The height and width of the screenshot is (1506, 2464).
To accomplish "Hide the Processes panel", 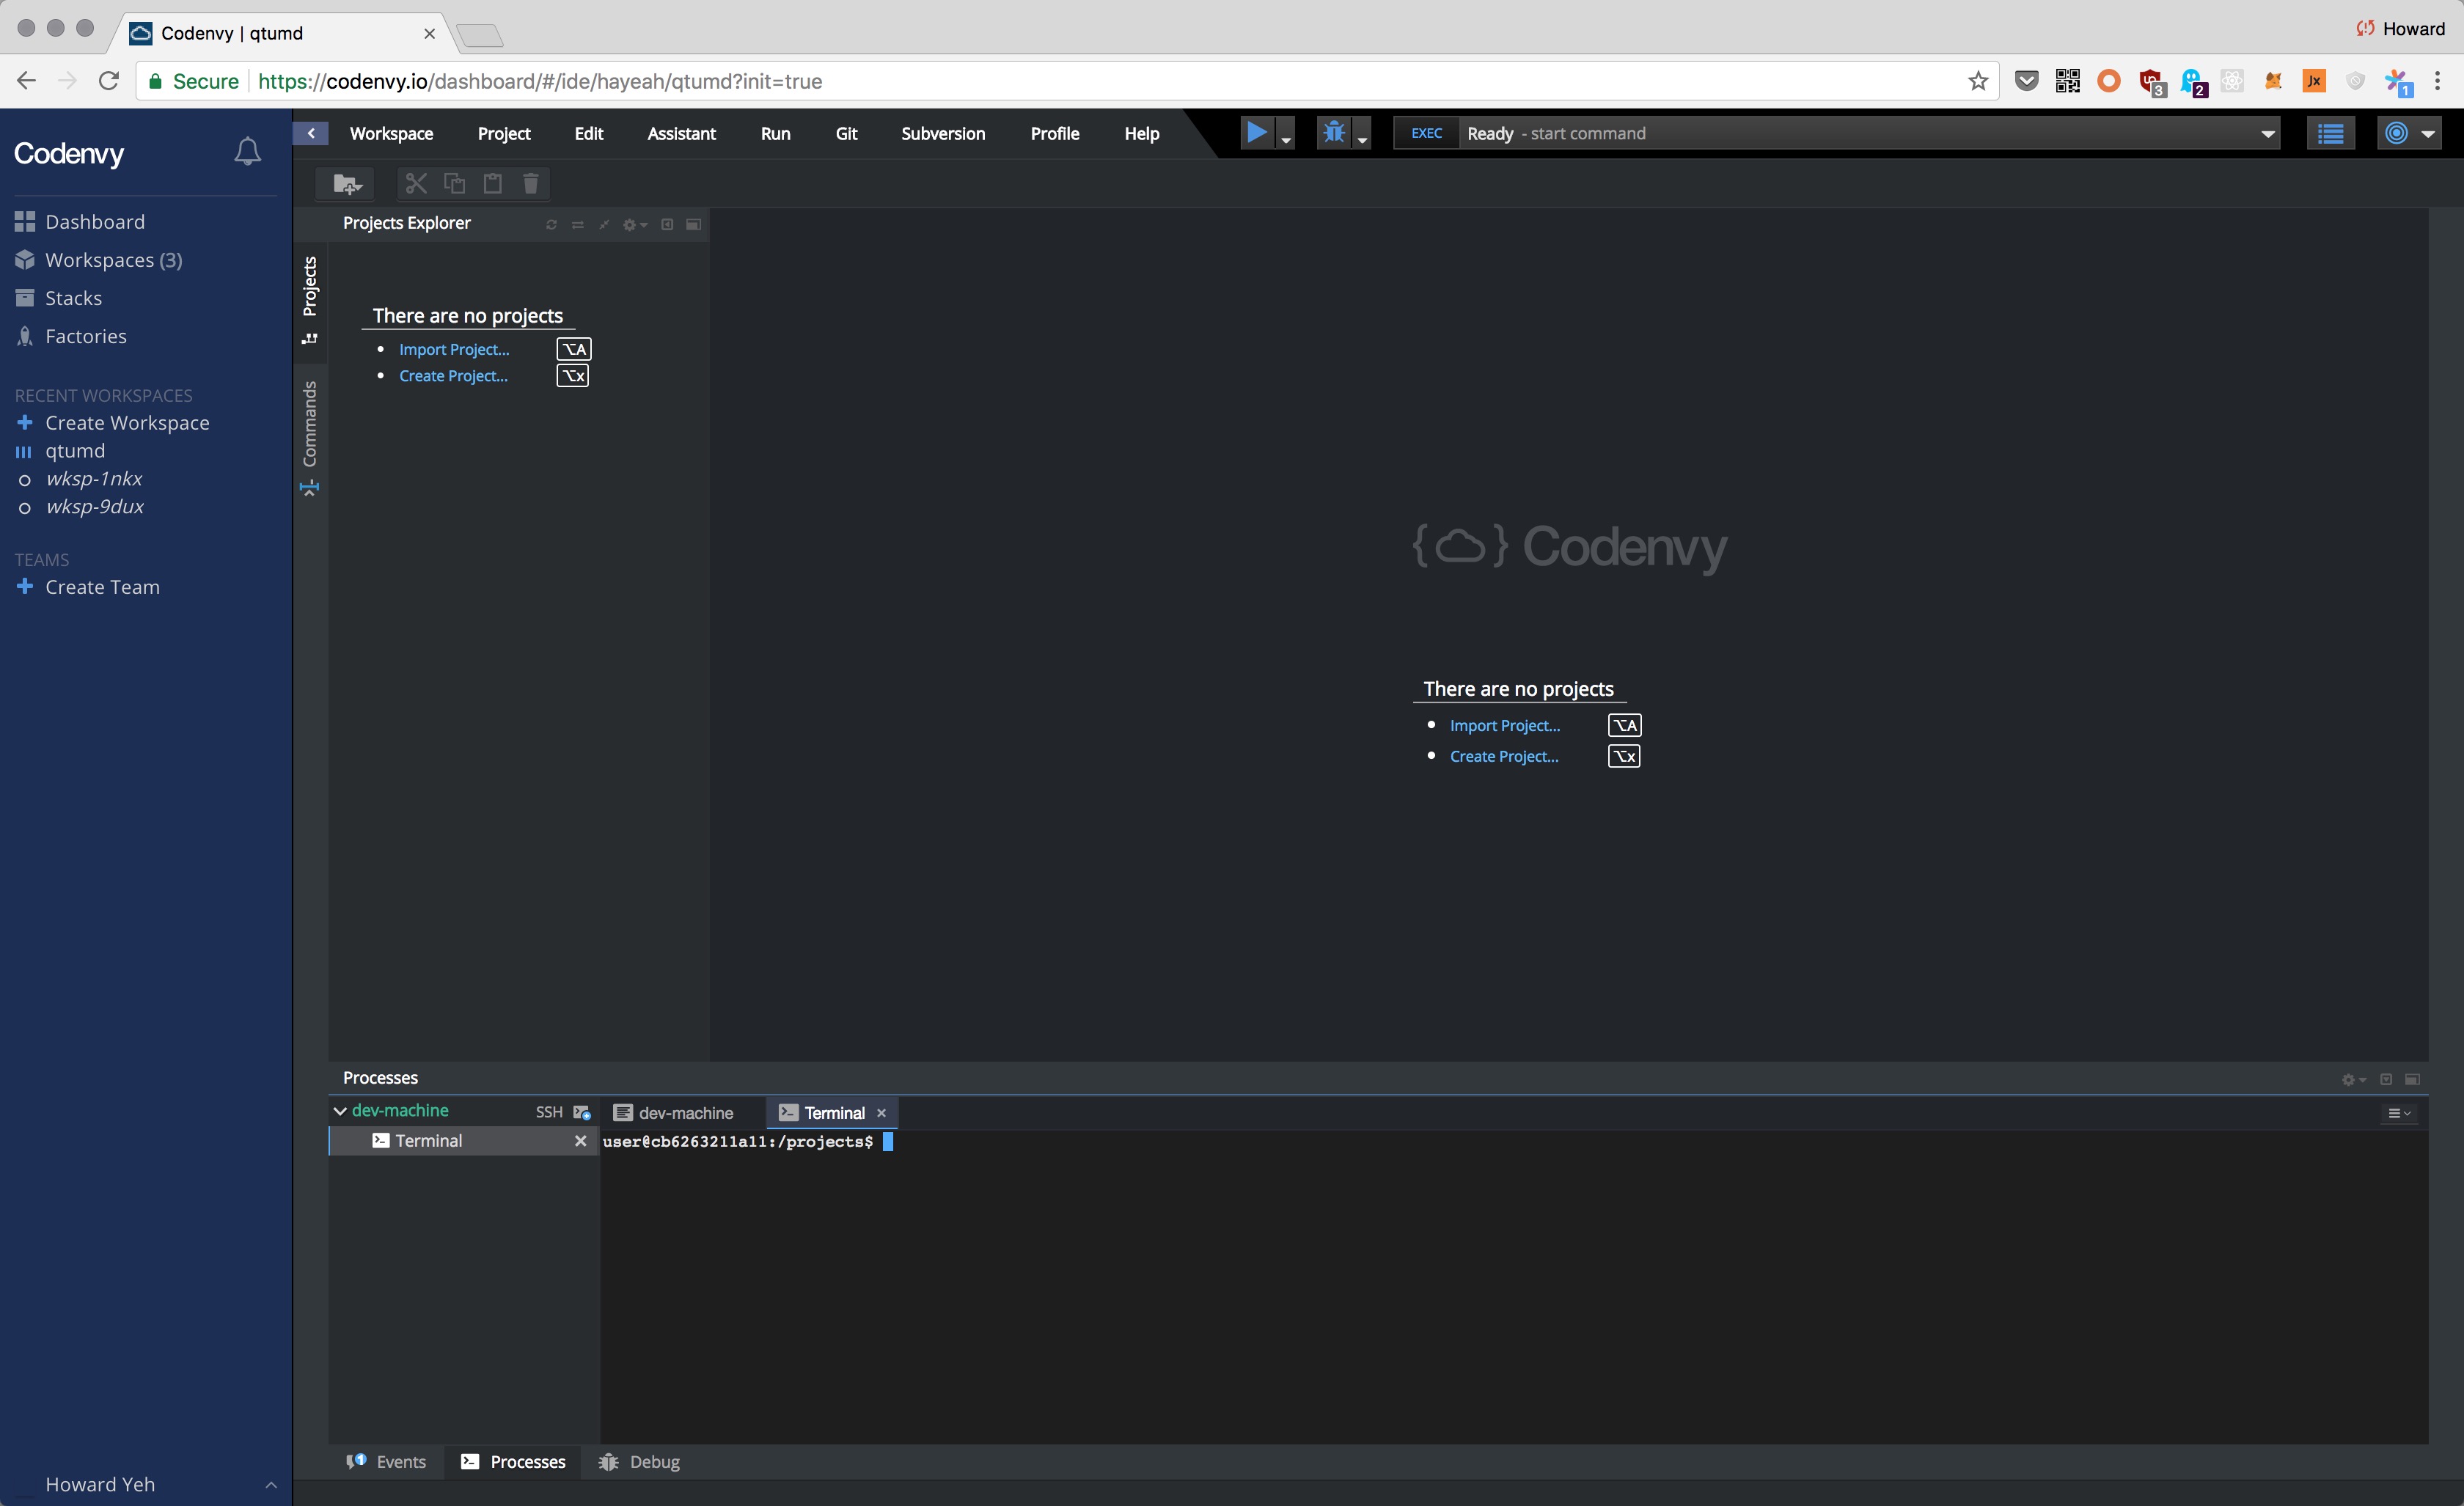I will tap(2386, 1079).
